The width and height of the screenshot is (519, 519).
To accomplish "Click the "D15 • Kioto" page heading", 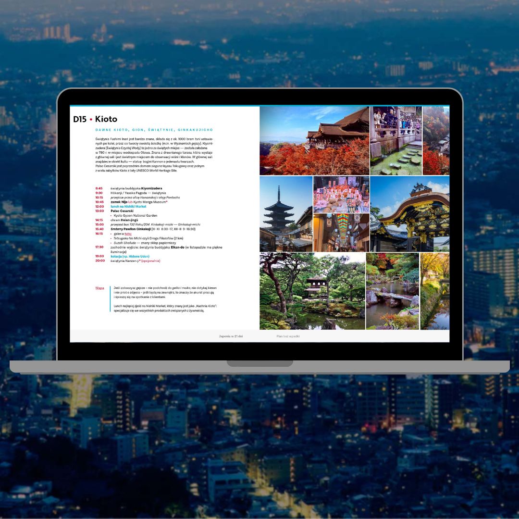I will (95, 119).
